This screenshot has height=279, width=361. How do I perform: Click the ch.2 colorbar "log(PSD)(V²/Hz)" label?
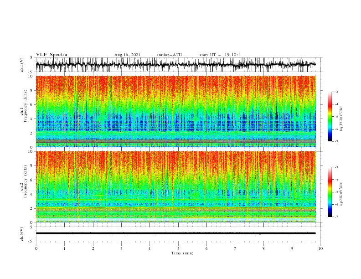coord(341,194)
